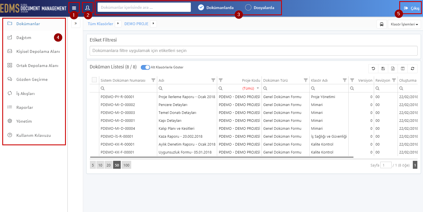423x212 pixels.
Task: Select the Dokümanlarda radio option
Action: [216, 8]
